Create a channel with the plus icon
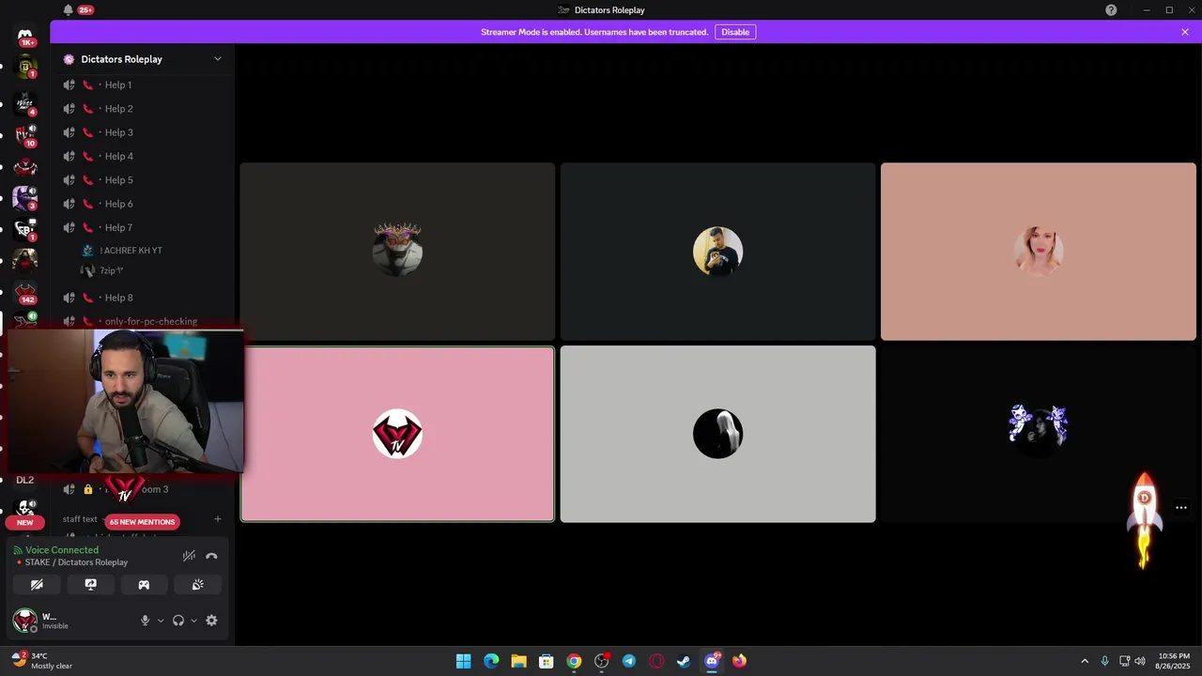Viewport: 1202px width, 676px height. tap(218, 519)
